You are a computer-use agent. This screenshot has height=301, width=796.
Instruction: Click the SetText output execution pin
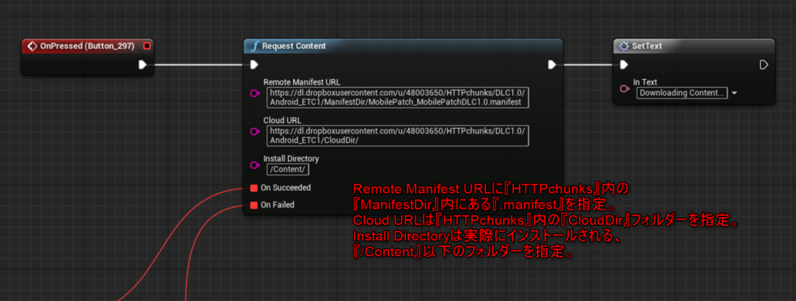(763, 64)
